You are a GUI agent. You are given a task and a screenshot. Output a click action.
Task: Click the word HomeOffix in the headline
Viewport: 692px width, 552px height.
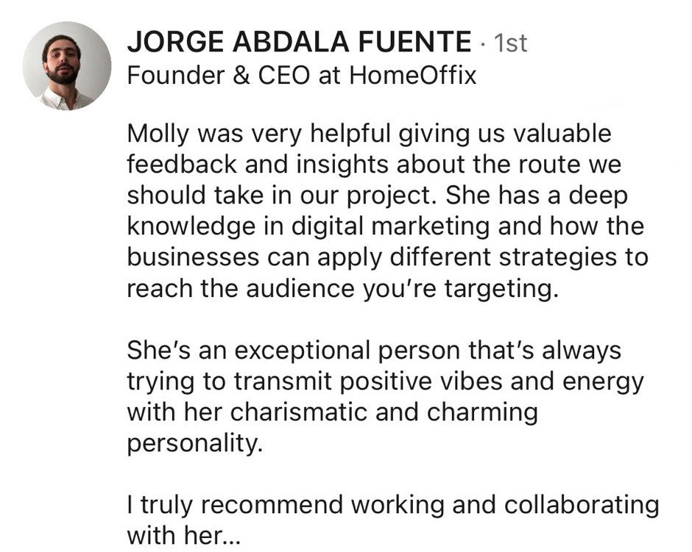[413, 75]
